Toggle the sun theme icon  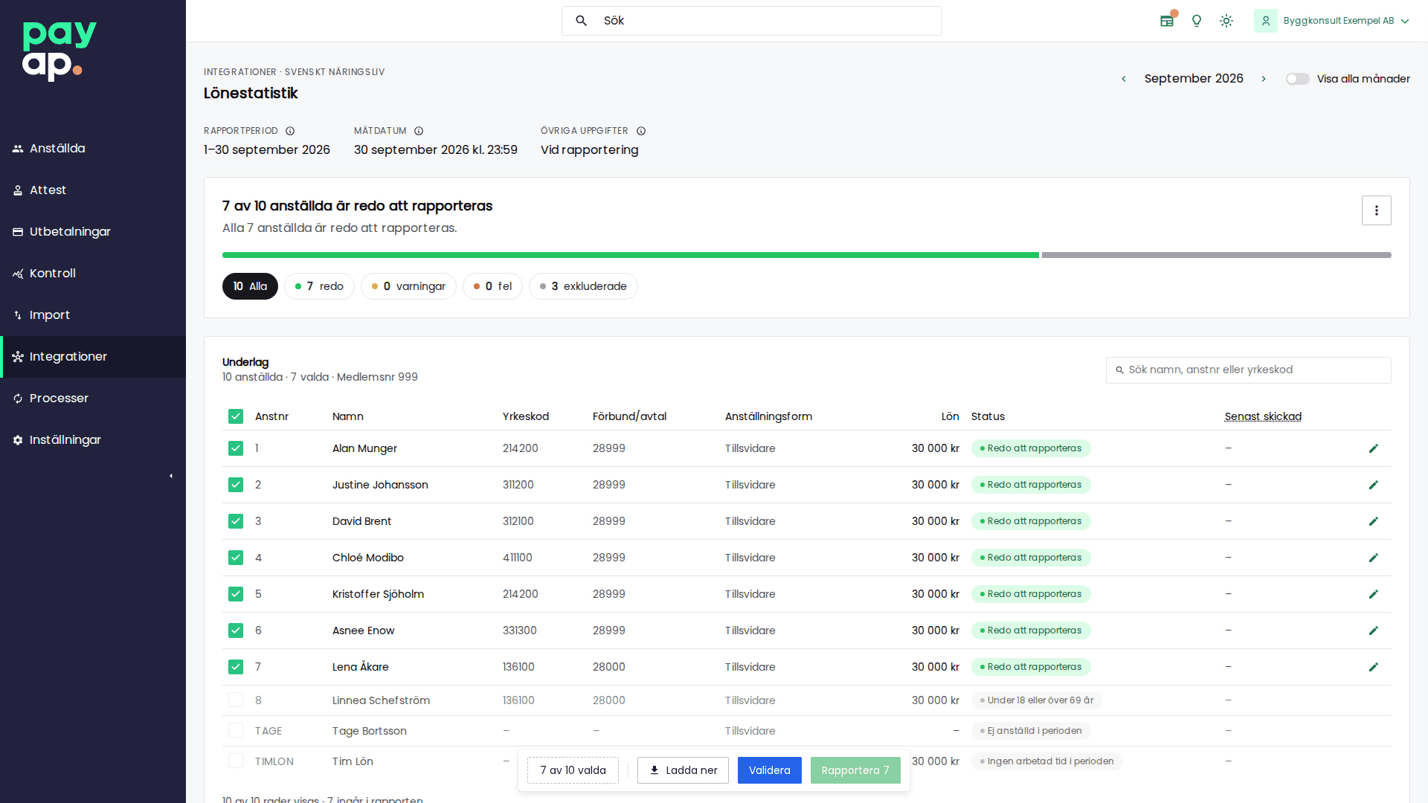click(x=1226, y=21)
